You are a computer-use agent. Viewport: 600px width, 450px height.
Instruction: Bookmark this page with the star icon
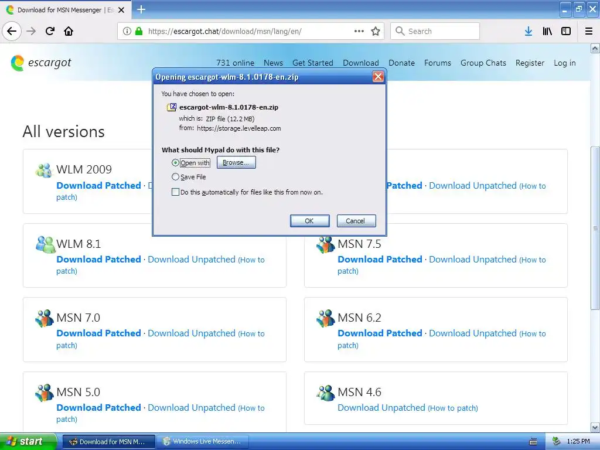376,31
